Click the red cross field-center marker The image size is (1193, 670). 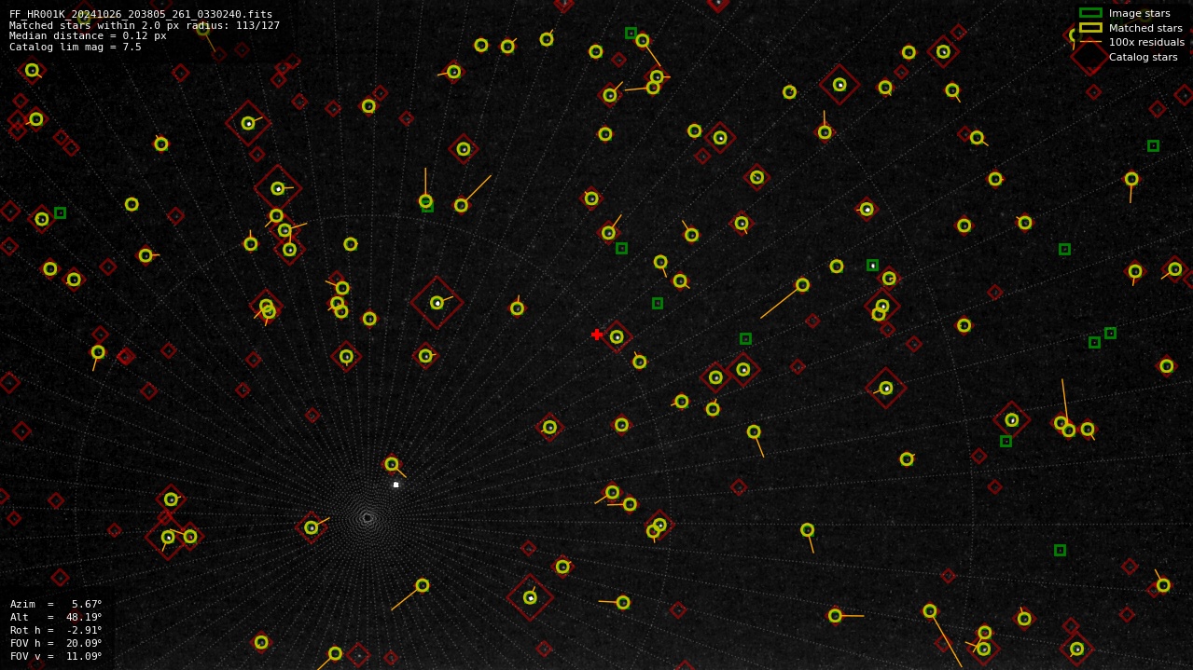[597, 335]
